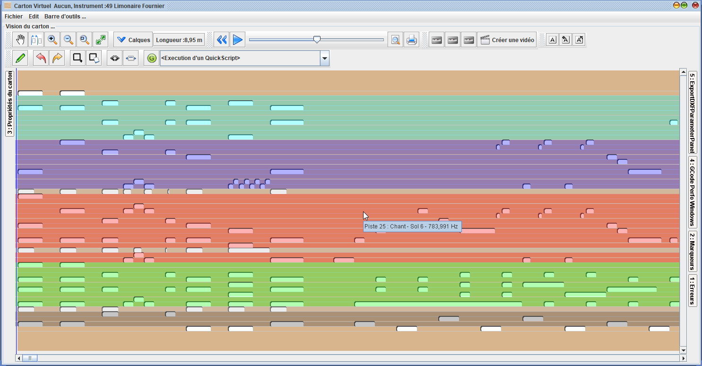This screenshot has width=702, height=366.
Task: Expand the '3 : Propriétés du carton' side panel
Action: (10, 103)
